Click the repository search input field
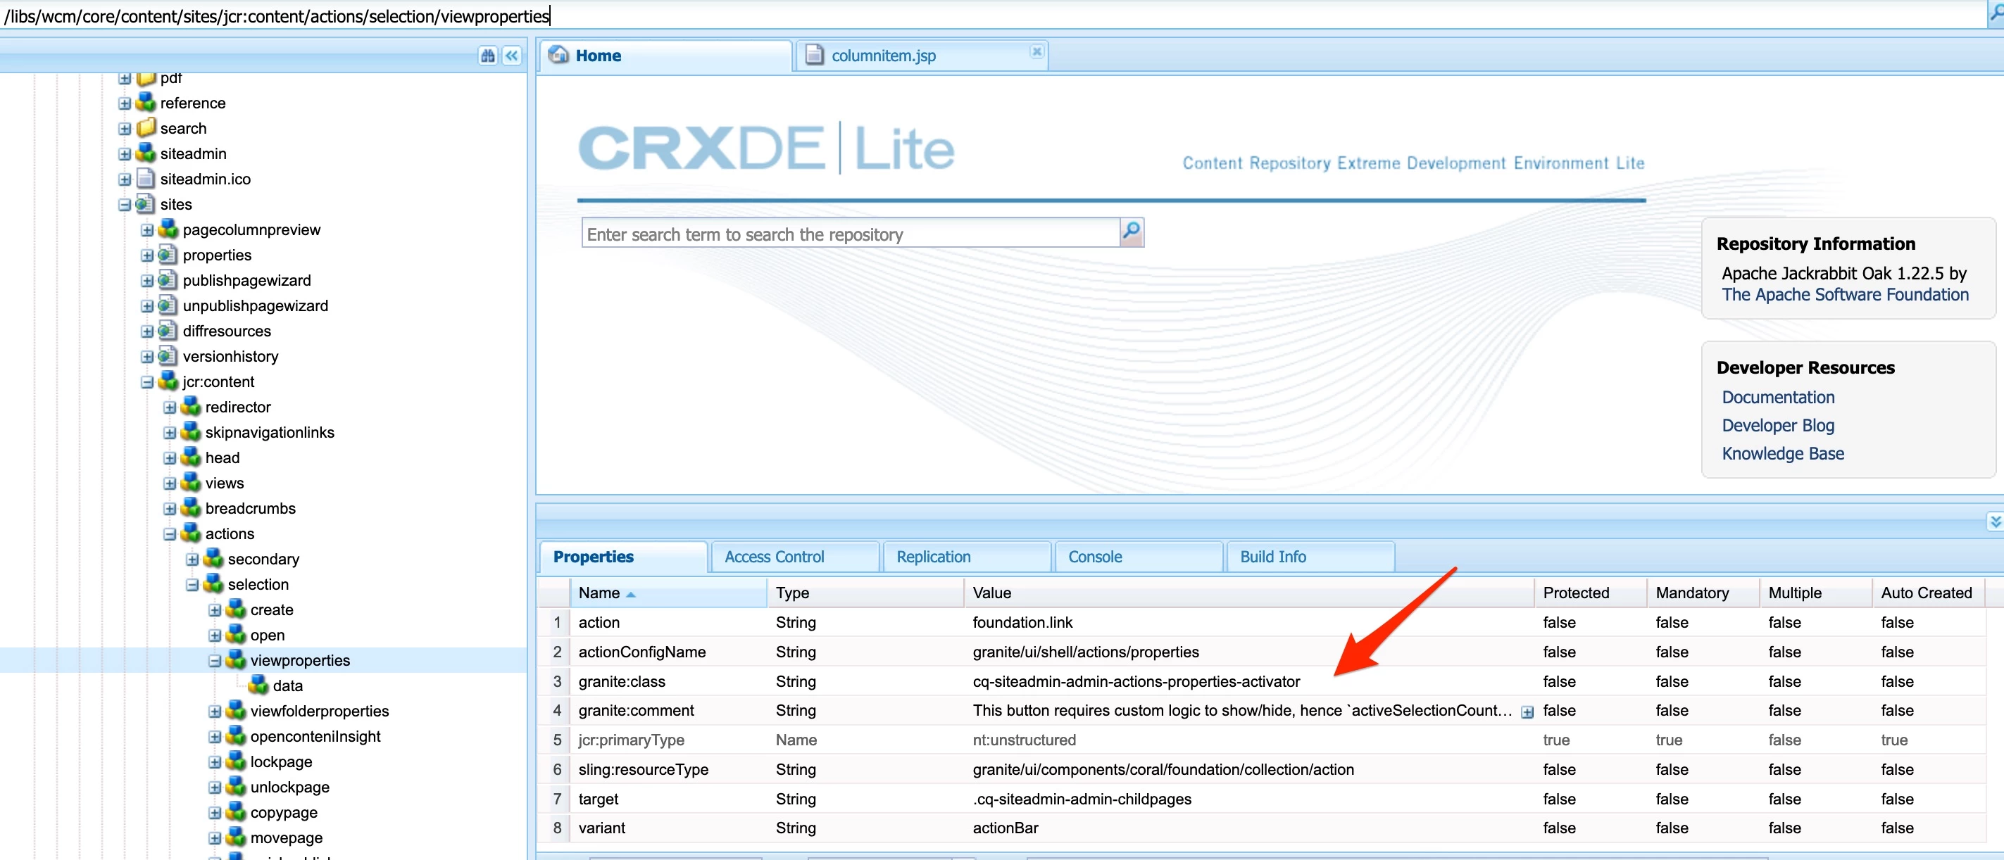Image resolution: width=2004 pixels, height=860 pixels. (x=849, y=234)
